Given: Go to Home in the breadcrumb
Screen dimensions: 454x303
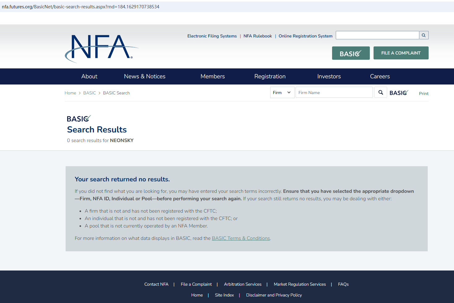Looking at the screenshot, I should coord(70,93).
